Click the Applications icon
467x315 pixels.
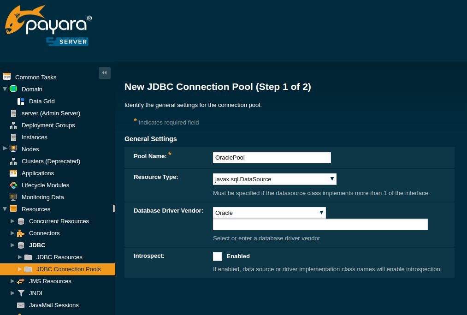point(13,173)
